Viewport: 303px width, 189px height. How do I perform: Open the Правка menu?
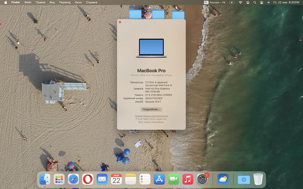pyautogui.click(x=41, y=2)
